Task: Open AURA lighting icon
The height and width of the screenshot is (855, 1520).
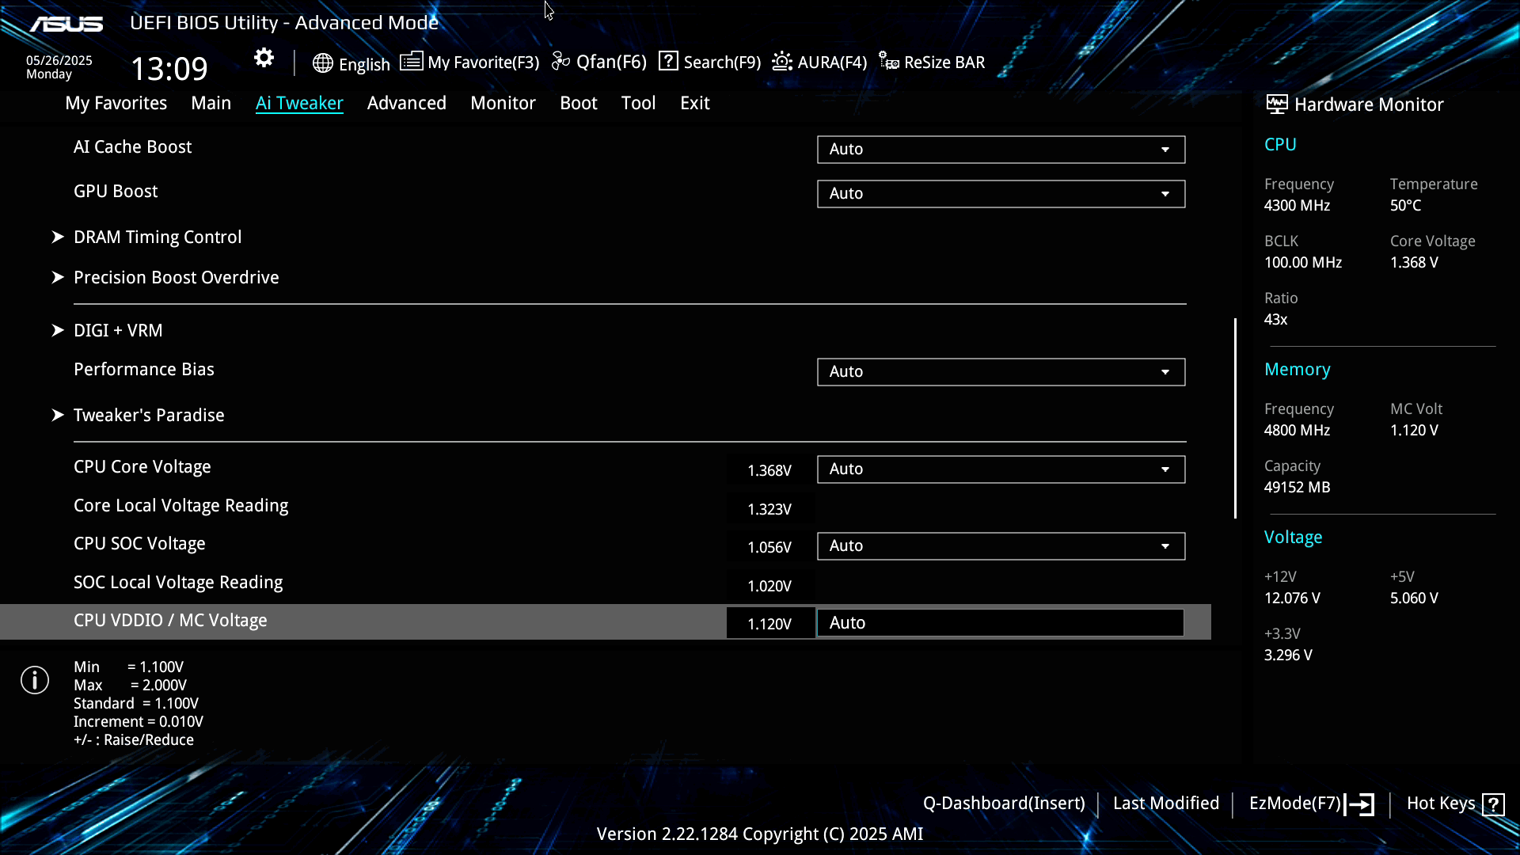Action: coord(782,62)
